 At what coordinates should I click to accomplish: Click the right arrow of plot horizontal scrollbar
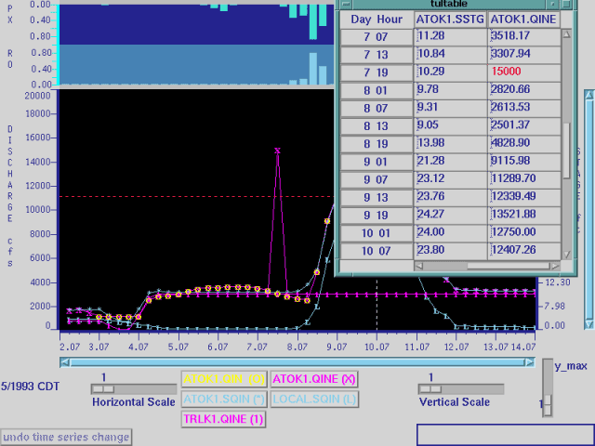[530, 362]
